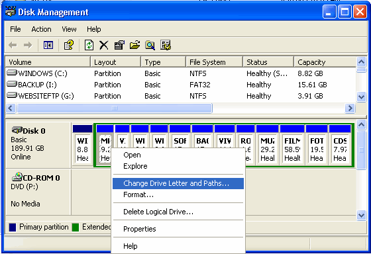371x254 pixels.
Task: Click the Delete X toolbar icon
Action: point(103,45)
